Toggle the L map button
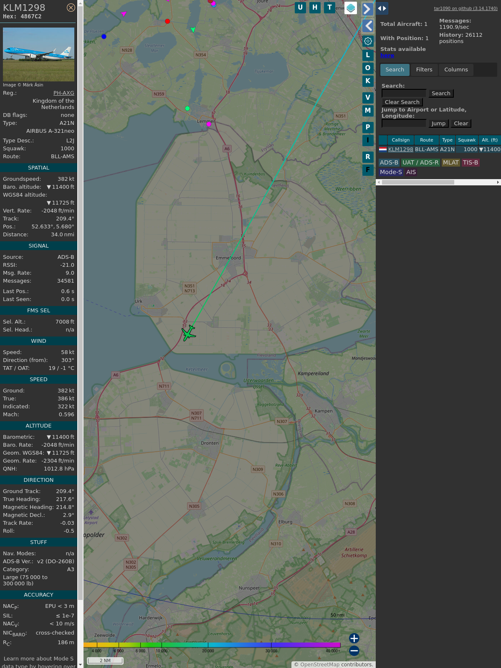This screenshot has width=501, height=668. tap(368, 55)
